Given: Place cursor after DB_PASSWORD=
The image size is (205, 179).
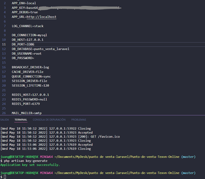Looking at the screenshot, I should coord(34,58).
